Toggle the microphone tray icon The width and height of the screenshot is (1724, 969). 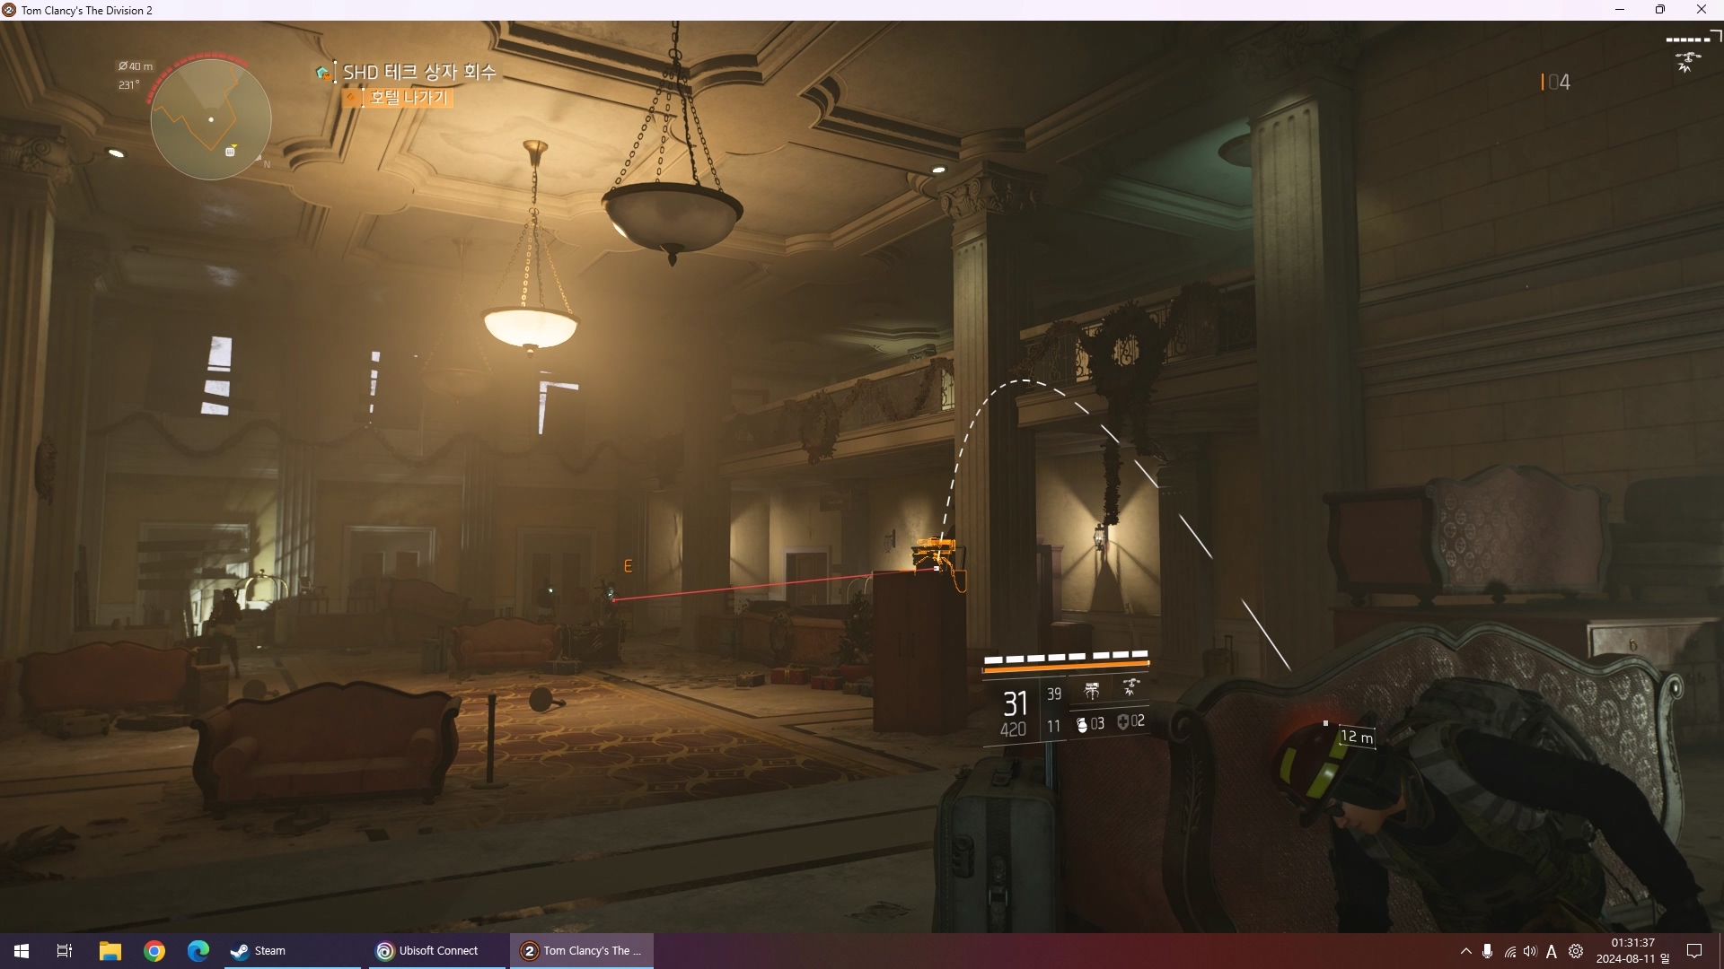point(1488,951)
